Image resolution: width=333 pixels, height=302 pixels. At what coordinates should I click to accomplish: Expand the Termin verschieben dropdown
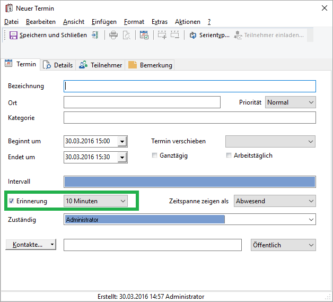[x=270, y=141]
